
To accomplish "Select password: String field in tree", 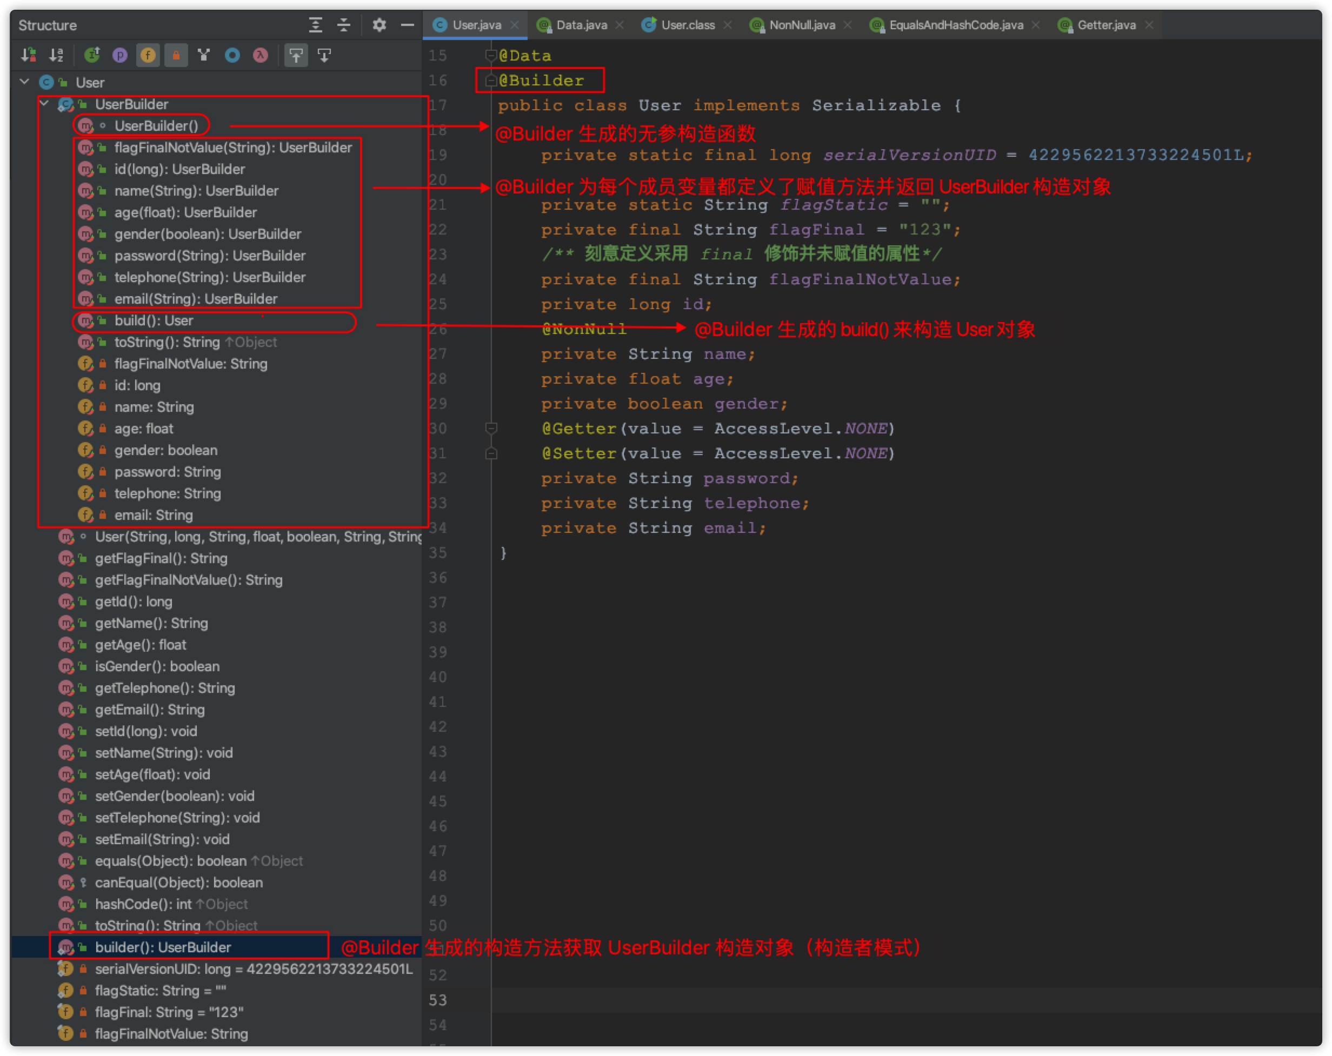I will tap(168, 472).
